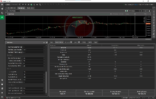
Task: Switch to the Optimization tab
Action: pyautogui.click(x=30, y=8)
